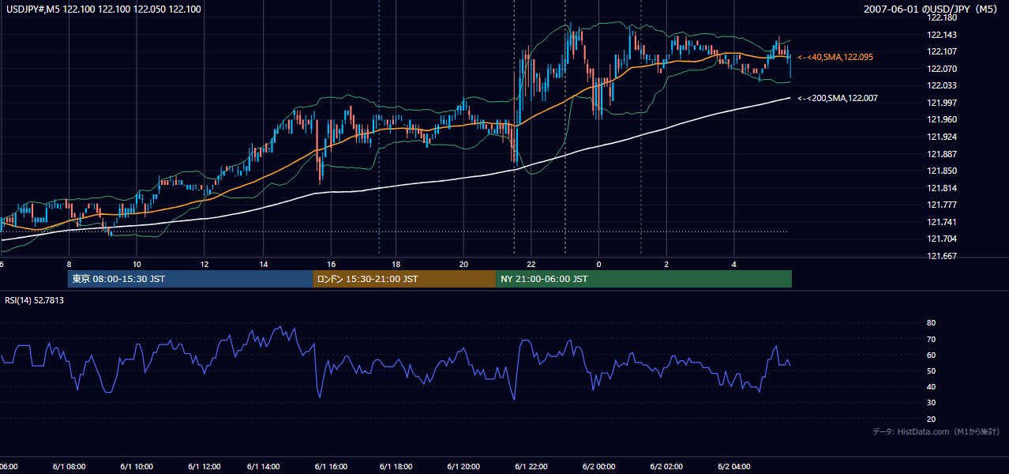Click the 6/1 22:00 date label
The width and height of the screenshot is (1009, 474).
[531, 467]
